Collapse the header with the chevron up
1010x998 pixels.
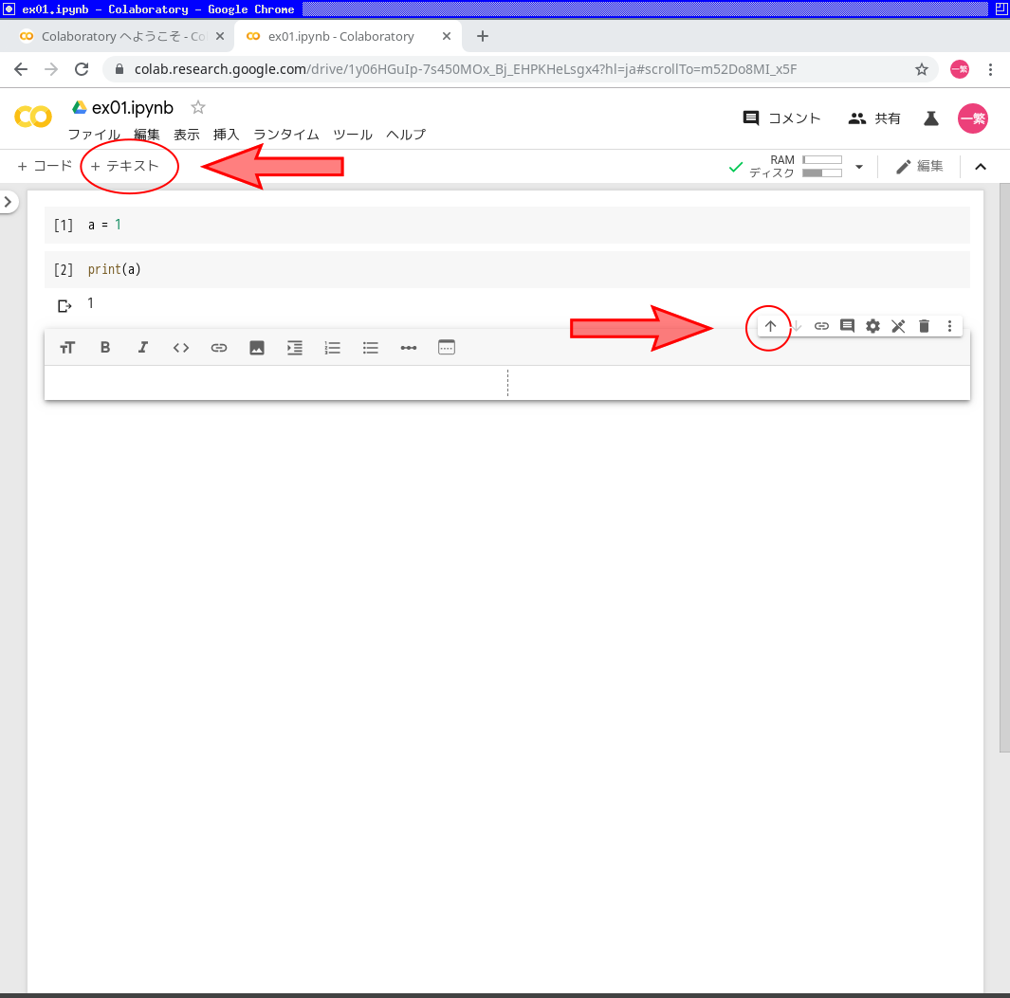pos(981,167)
